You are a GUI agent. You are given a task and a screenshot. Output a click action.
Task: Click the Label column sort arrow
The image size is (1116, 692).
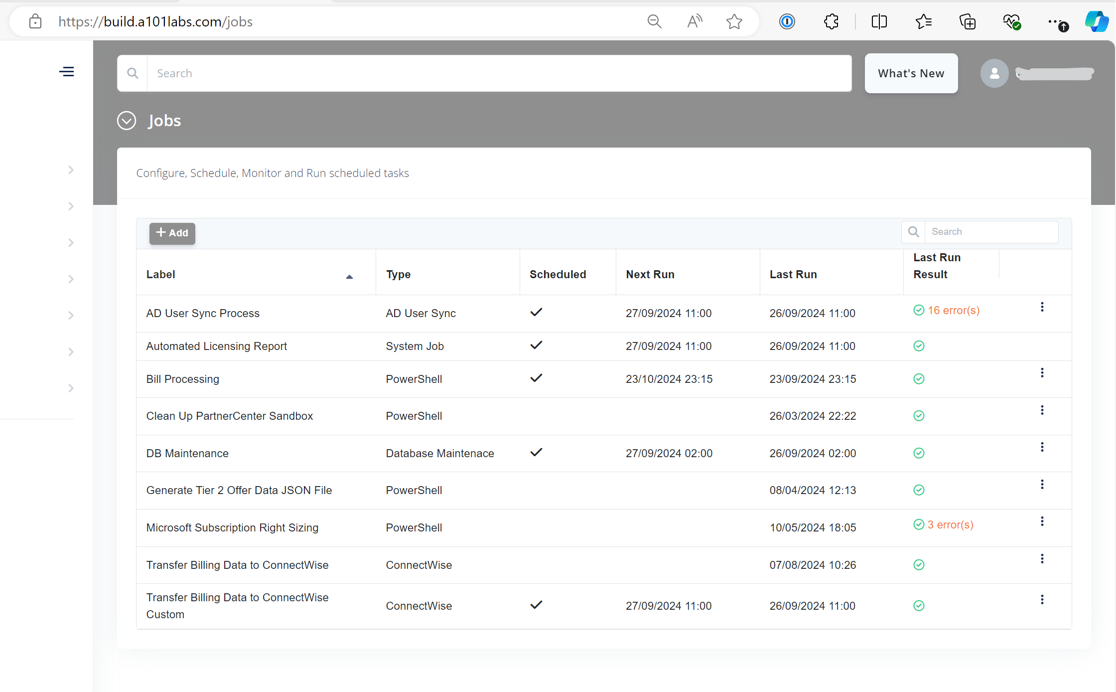(x=349, y=276)
